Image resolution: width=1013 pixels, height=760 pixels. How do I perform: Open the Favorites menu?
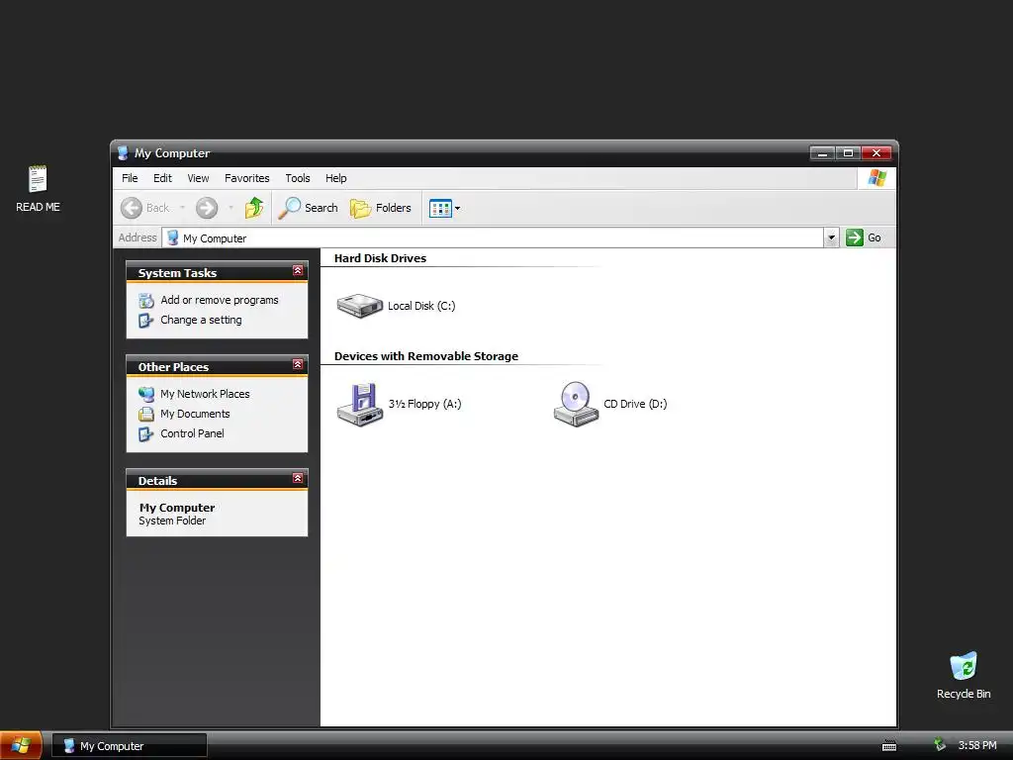pyautogui.click(x=246, y=178)
